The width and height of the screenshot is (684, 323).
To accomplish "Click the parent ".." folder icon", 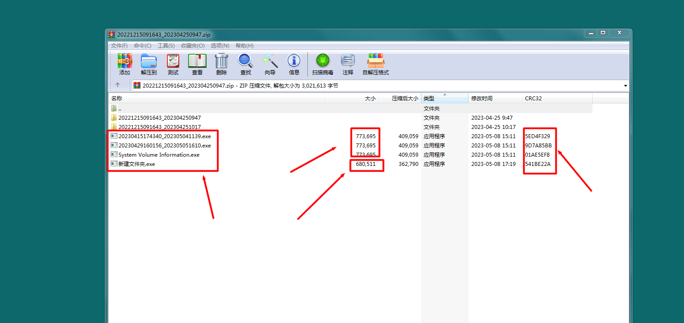I will pos(114,108).
